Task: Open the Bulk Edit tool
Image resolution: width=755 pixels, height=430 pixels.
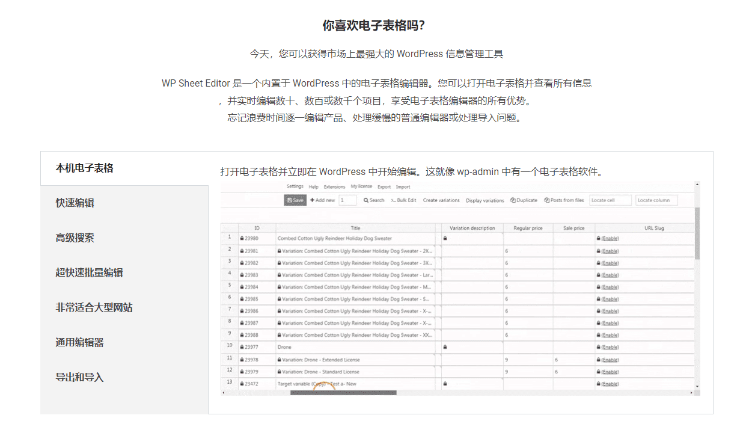Action: 403,200
